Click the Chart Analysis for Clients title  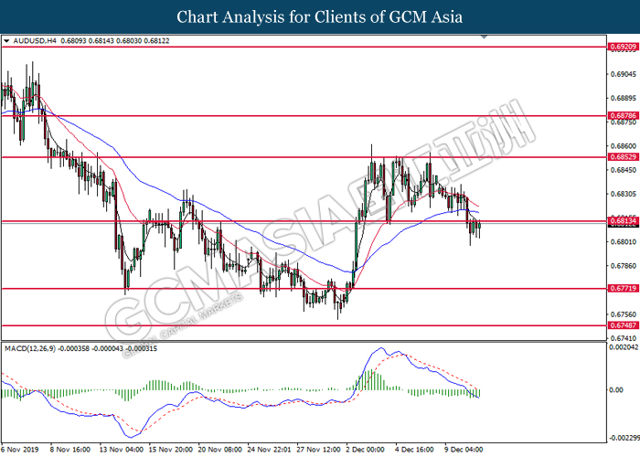pyautogui.click(x=320, y=17)
